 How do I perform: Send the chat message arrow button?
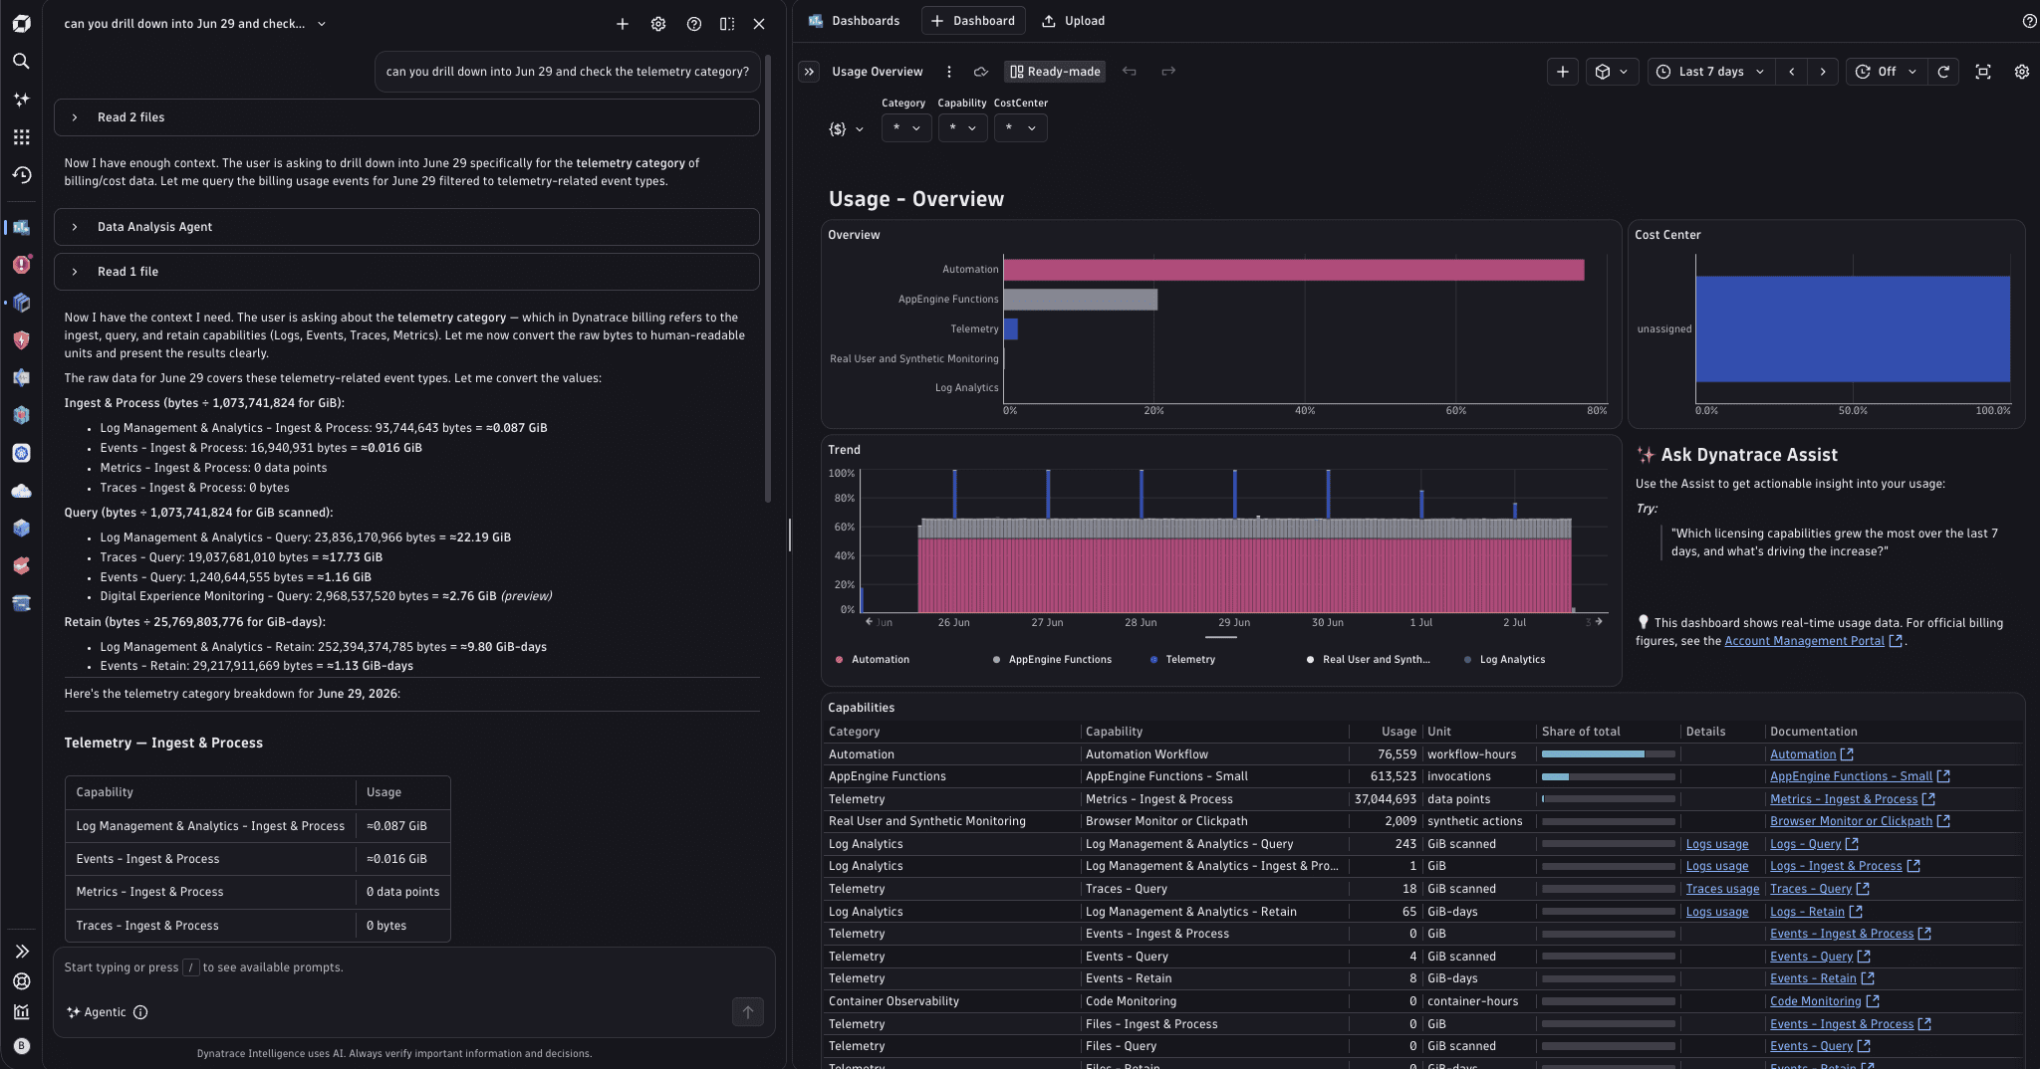pyautogui.click(x=748, y=1012)
